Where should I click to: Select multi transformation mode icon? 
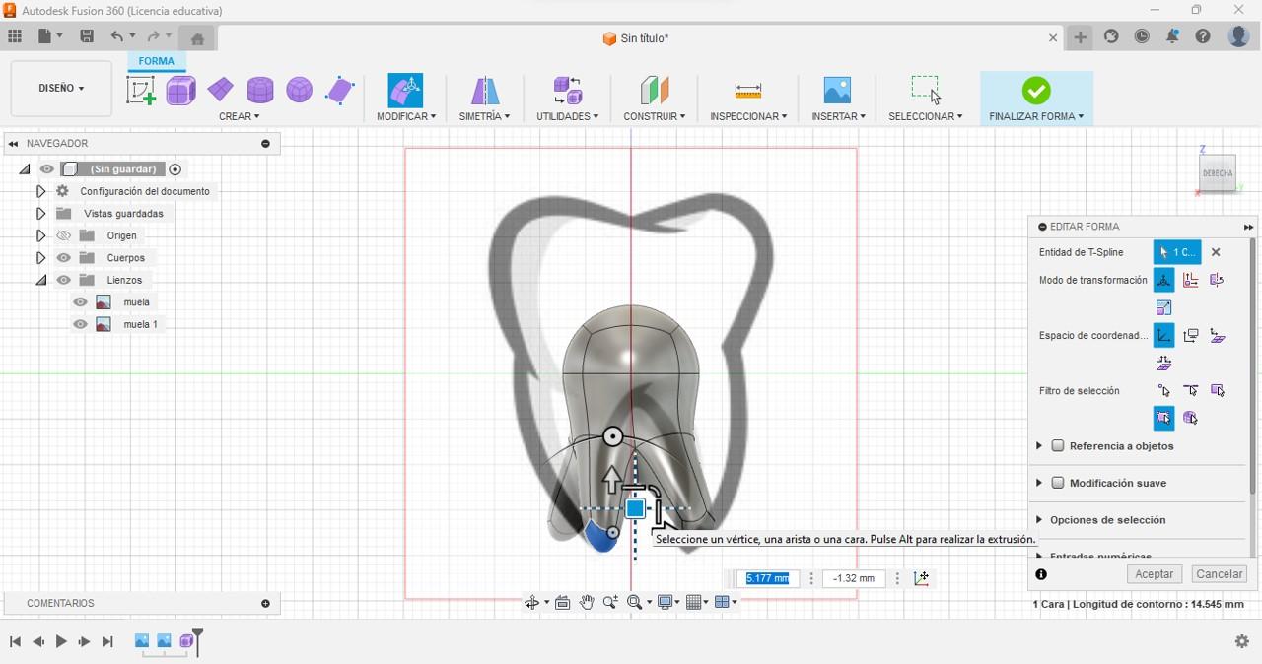[x=1164, y=280]
